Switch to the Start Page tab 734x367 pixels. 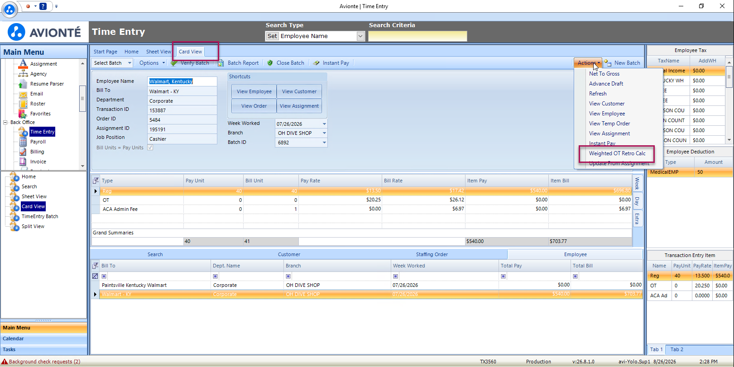[x=106, y=52]
